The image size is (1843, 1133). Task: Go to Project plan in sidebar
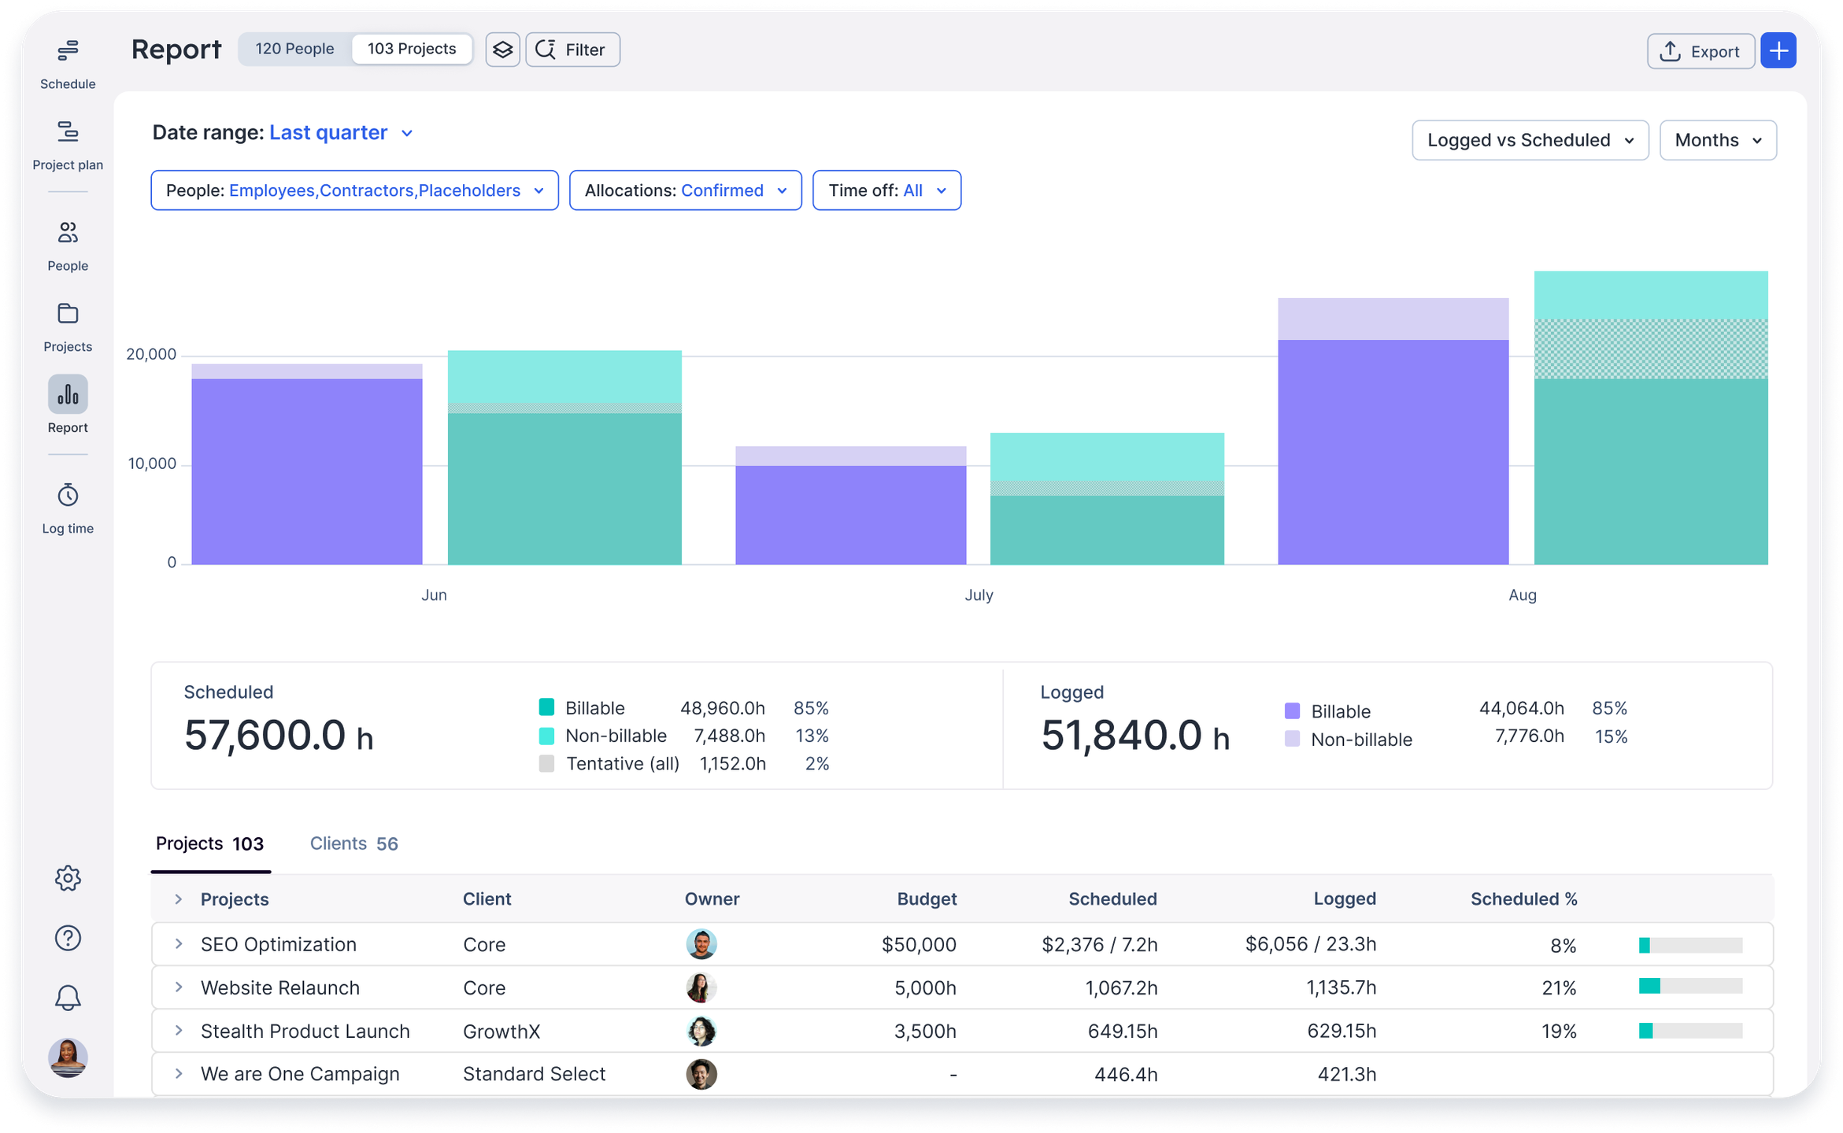coord(68,132)
